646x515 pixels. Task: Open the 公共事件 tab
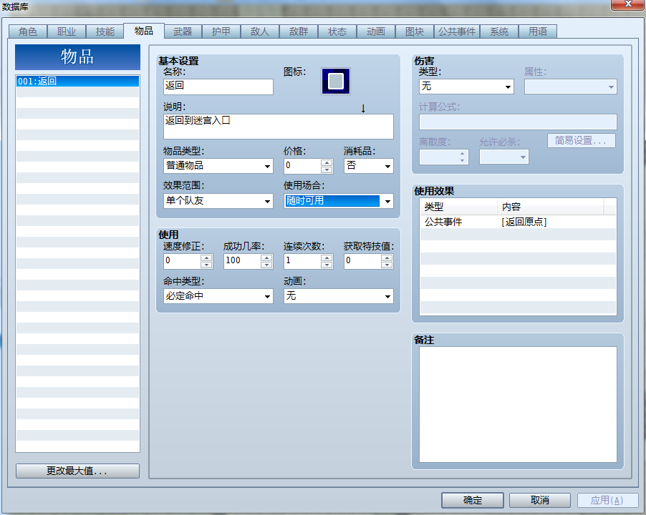[x=456, y=31]
